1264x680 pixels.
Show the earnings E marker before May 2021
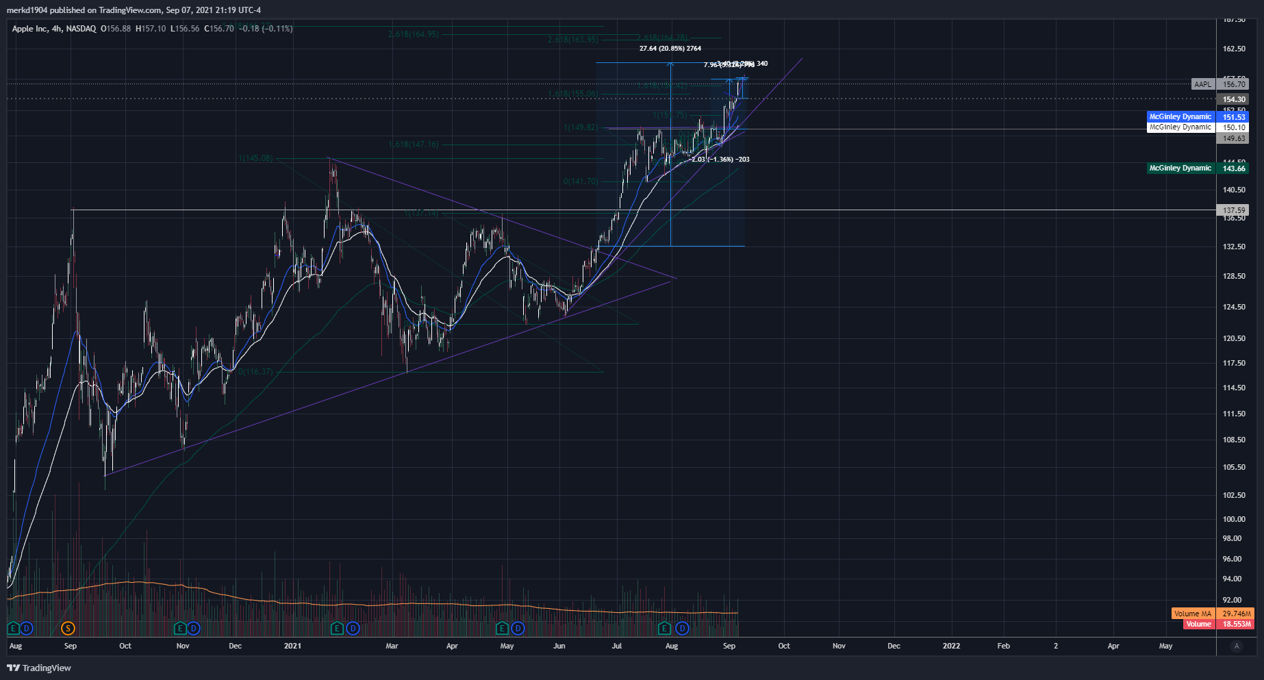pos(503,628)
